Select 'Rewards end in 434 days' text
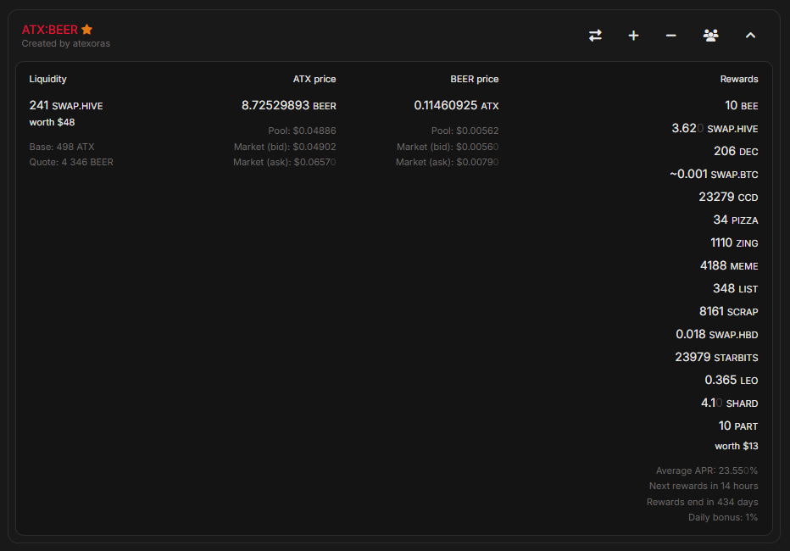Screen dimensions: 790x551 pyautogui.click(x=703, y=502)
